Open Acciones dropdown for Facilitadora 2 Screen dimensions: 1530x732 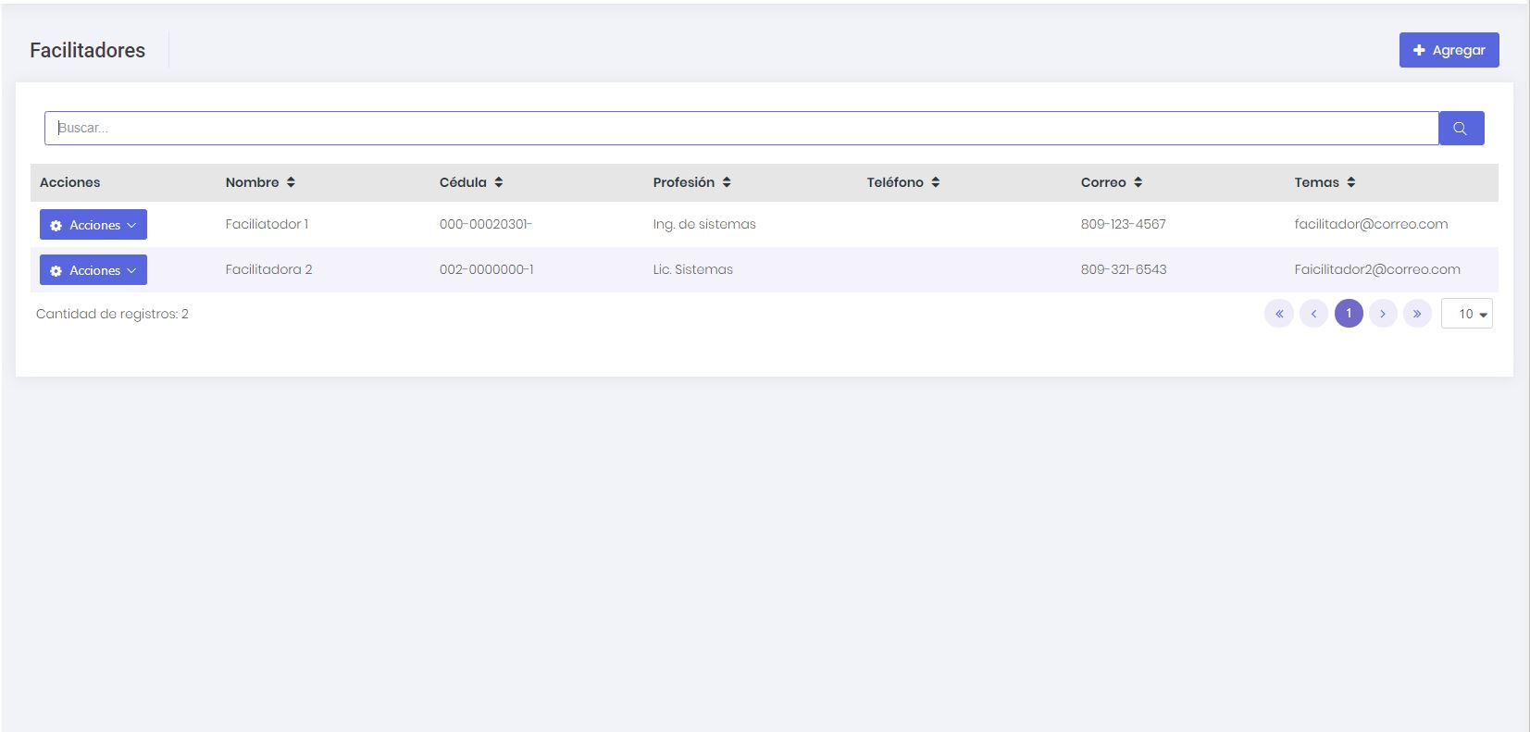tap(93, 270)
